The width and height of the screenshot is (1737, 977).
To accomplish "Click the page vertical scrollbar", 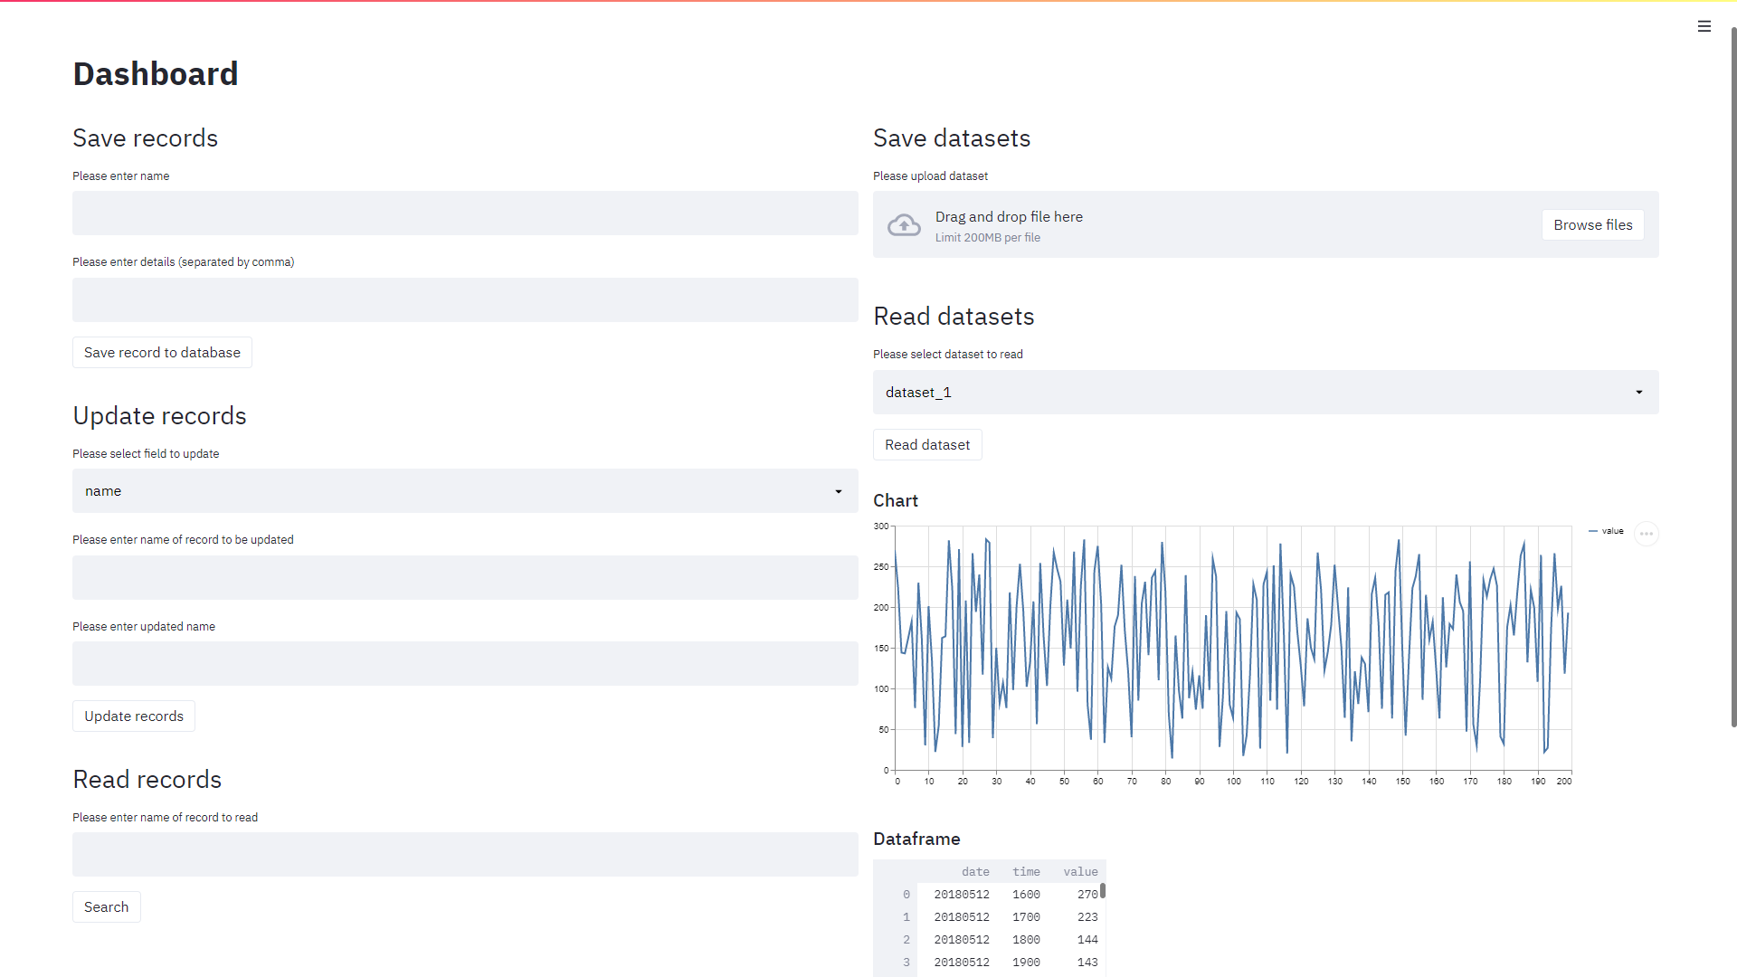I will (x=1733, y=377).
